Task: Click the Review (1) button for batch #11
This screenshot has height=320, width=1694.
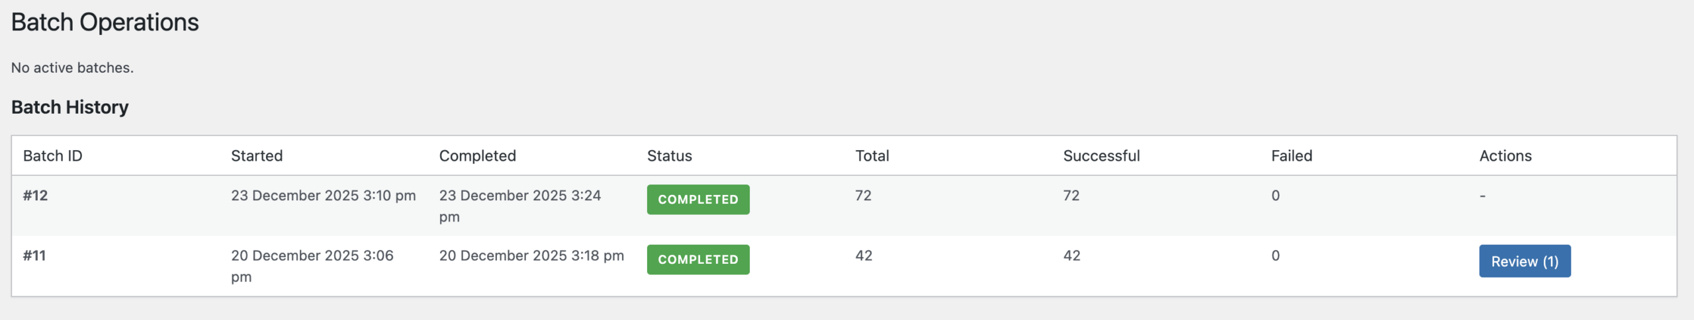Action: click(1524, 261)
